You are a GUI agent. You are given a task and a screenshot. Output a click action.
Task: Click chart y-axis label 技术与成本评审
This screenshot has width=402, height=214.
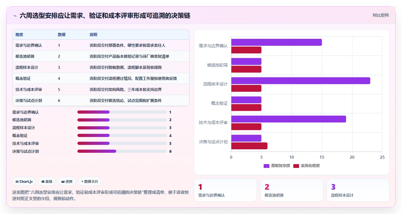click(x=213, y=122)
